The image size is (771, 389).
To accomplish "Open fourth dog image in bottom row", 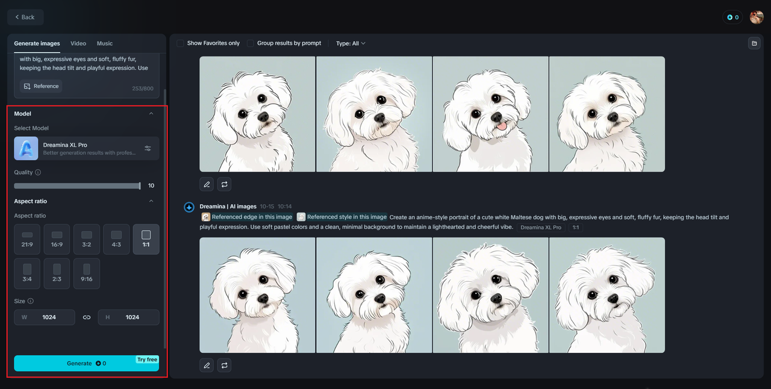I will (607, 295).
